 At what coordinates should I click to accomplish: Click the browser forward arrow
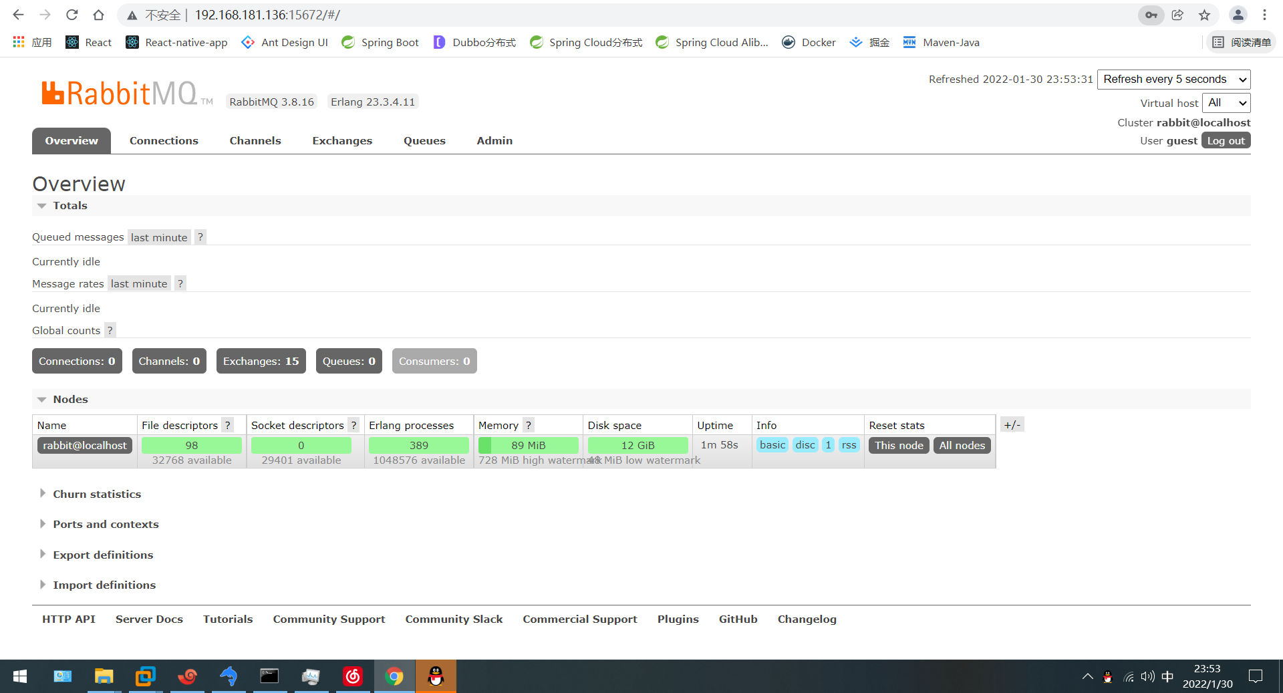(45, 15)
